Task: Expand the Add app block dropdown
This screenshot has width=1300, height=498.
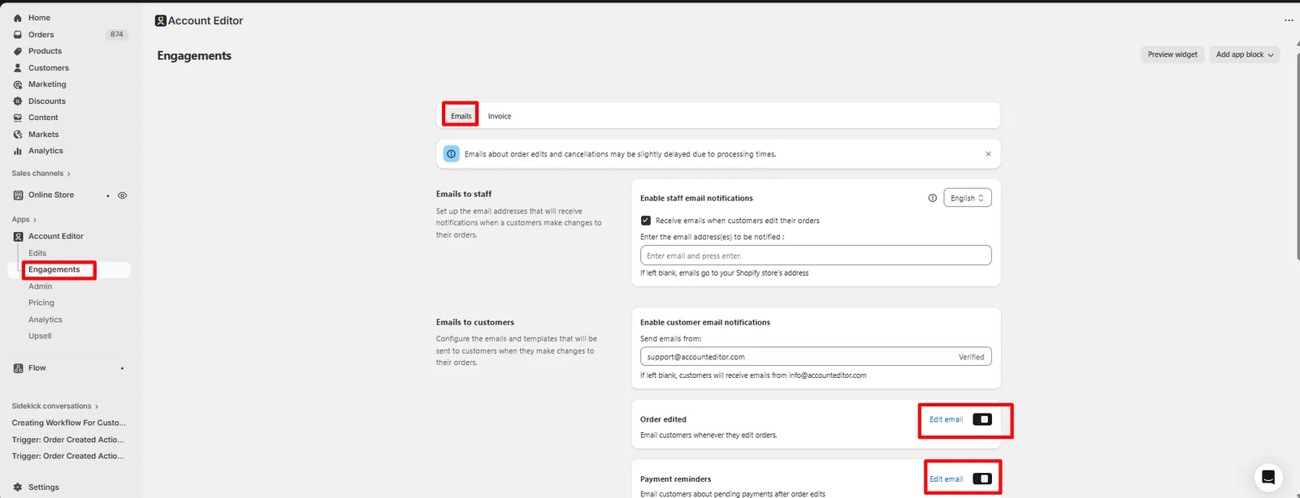Action: (x=1244, y=54)
